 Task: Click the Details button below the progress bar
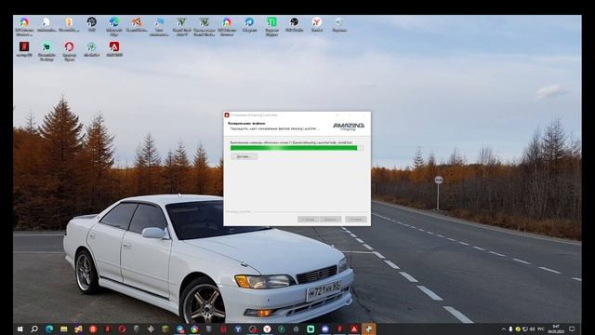(244, 156)
